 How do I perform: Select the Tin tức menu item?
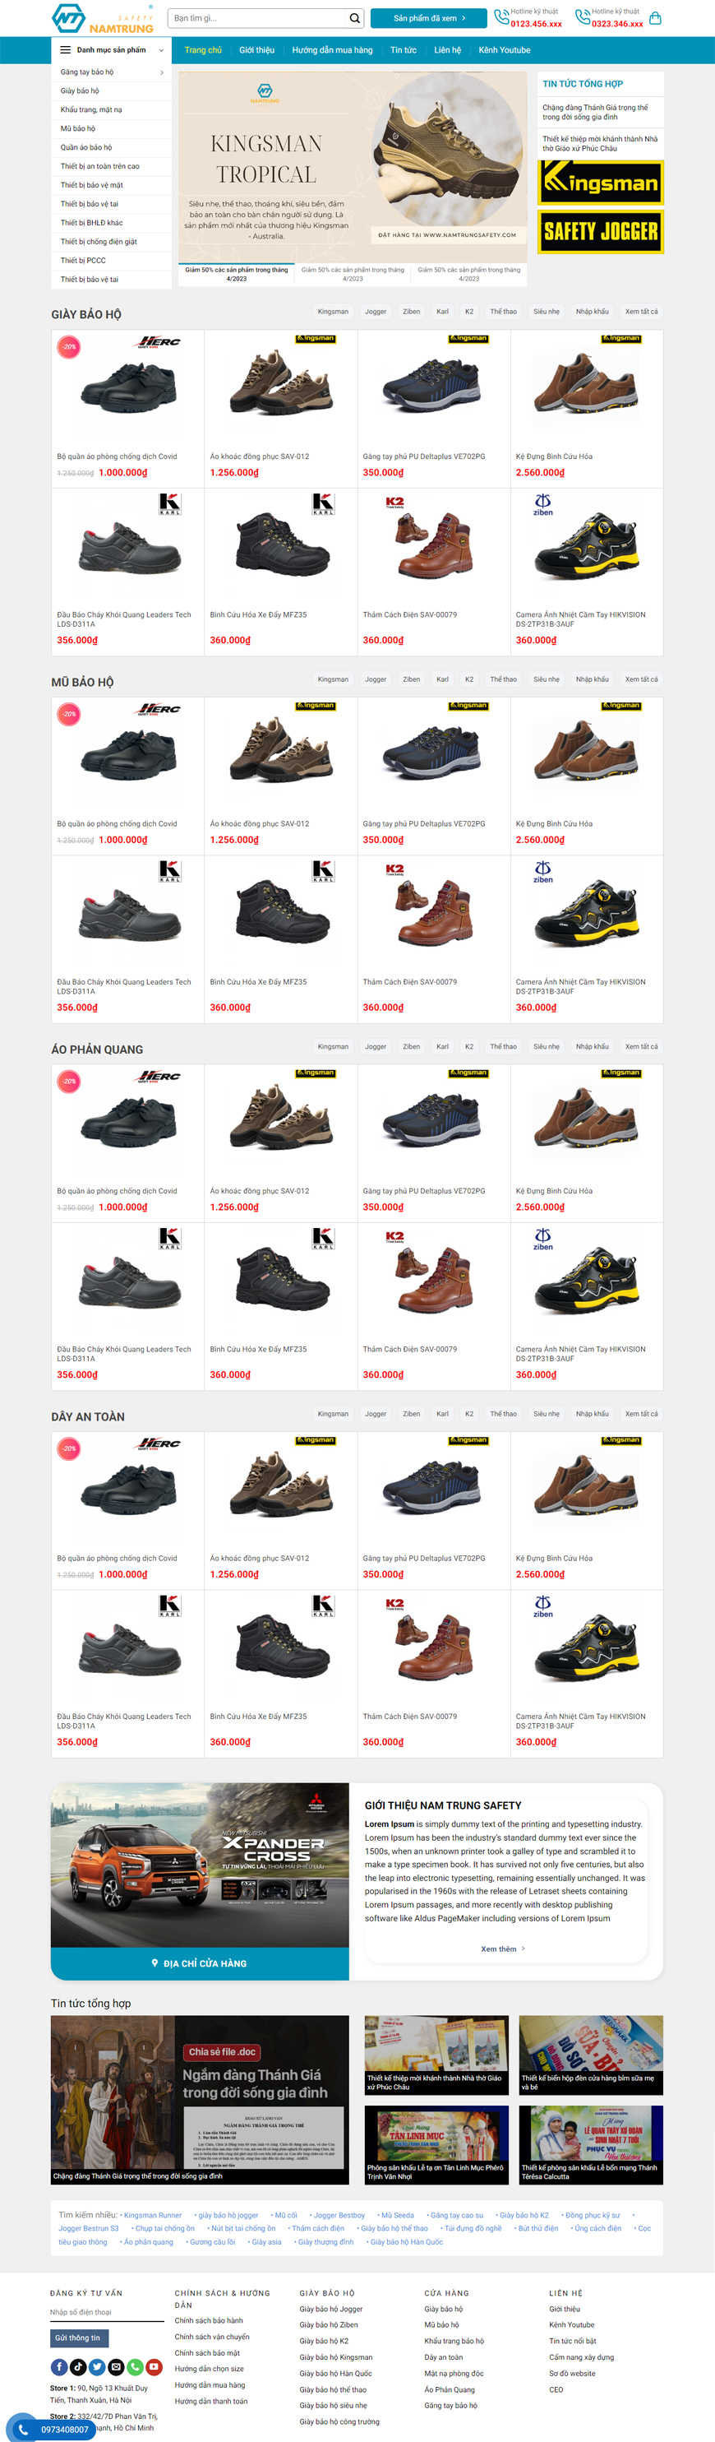404,50
